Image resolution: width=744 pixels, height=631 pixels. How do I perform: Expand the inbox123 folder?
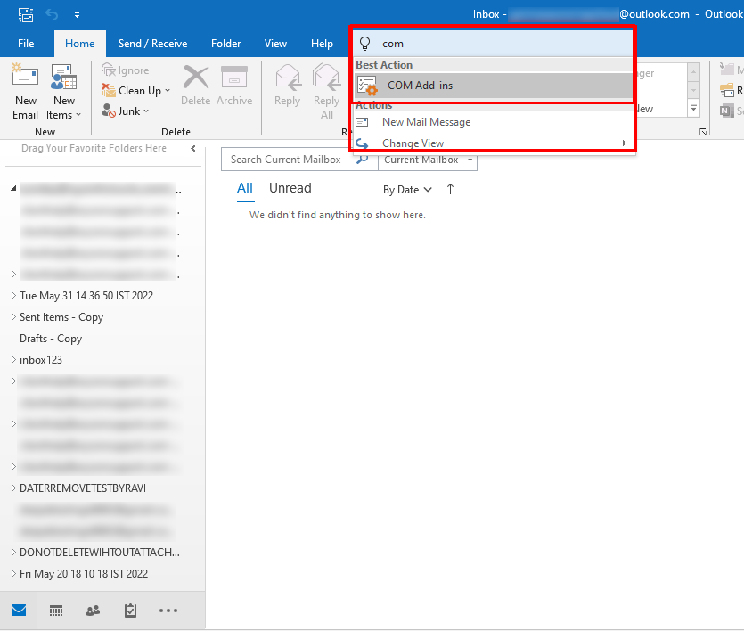click(13, 360)
